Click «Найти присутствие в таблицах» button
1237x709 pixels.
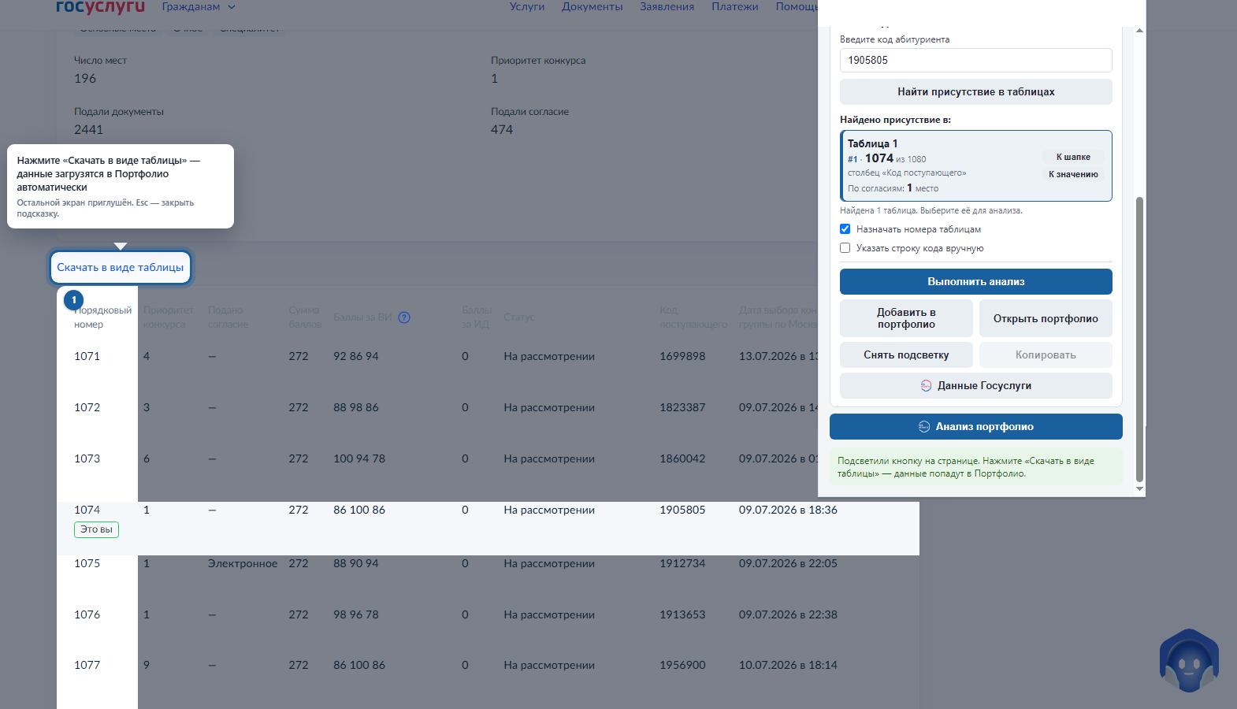pyautogui.click(x=976, y=92)
